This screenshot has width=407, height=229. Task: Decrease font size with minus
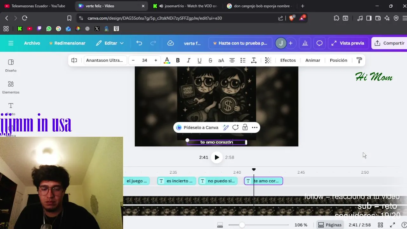tap(133, 60)
